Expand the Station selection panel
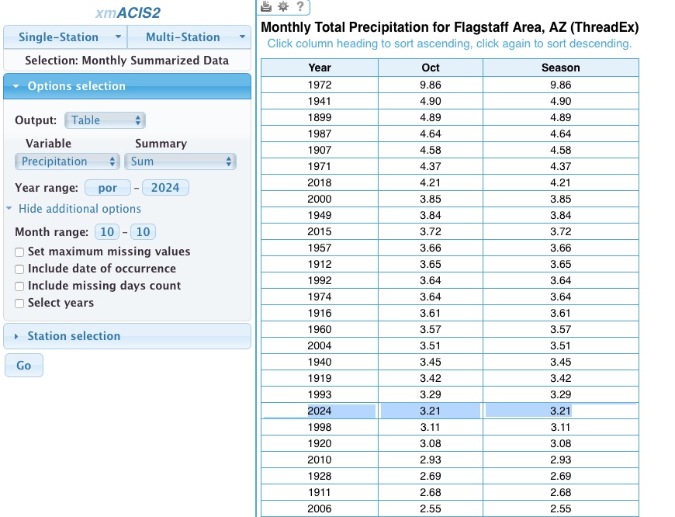Viewport: 675px width, 517px height. [127, 336]
